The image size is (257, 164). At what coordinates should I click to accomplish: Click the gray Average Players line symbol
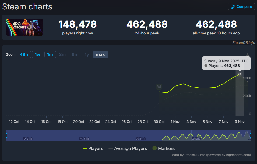coord(110,148)
